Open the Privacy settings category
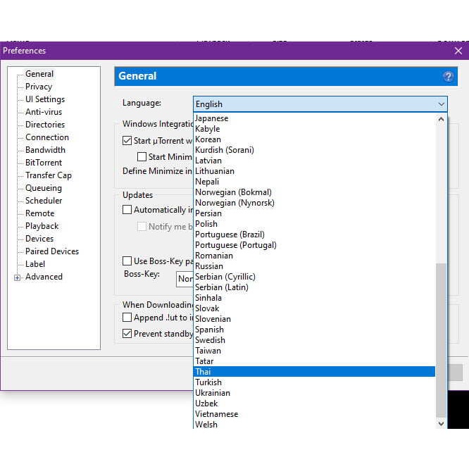Screen dimensions: 469x469 pos(39,87)
